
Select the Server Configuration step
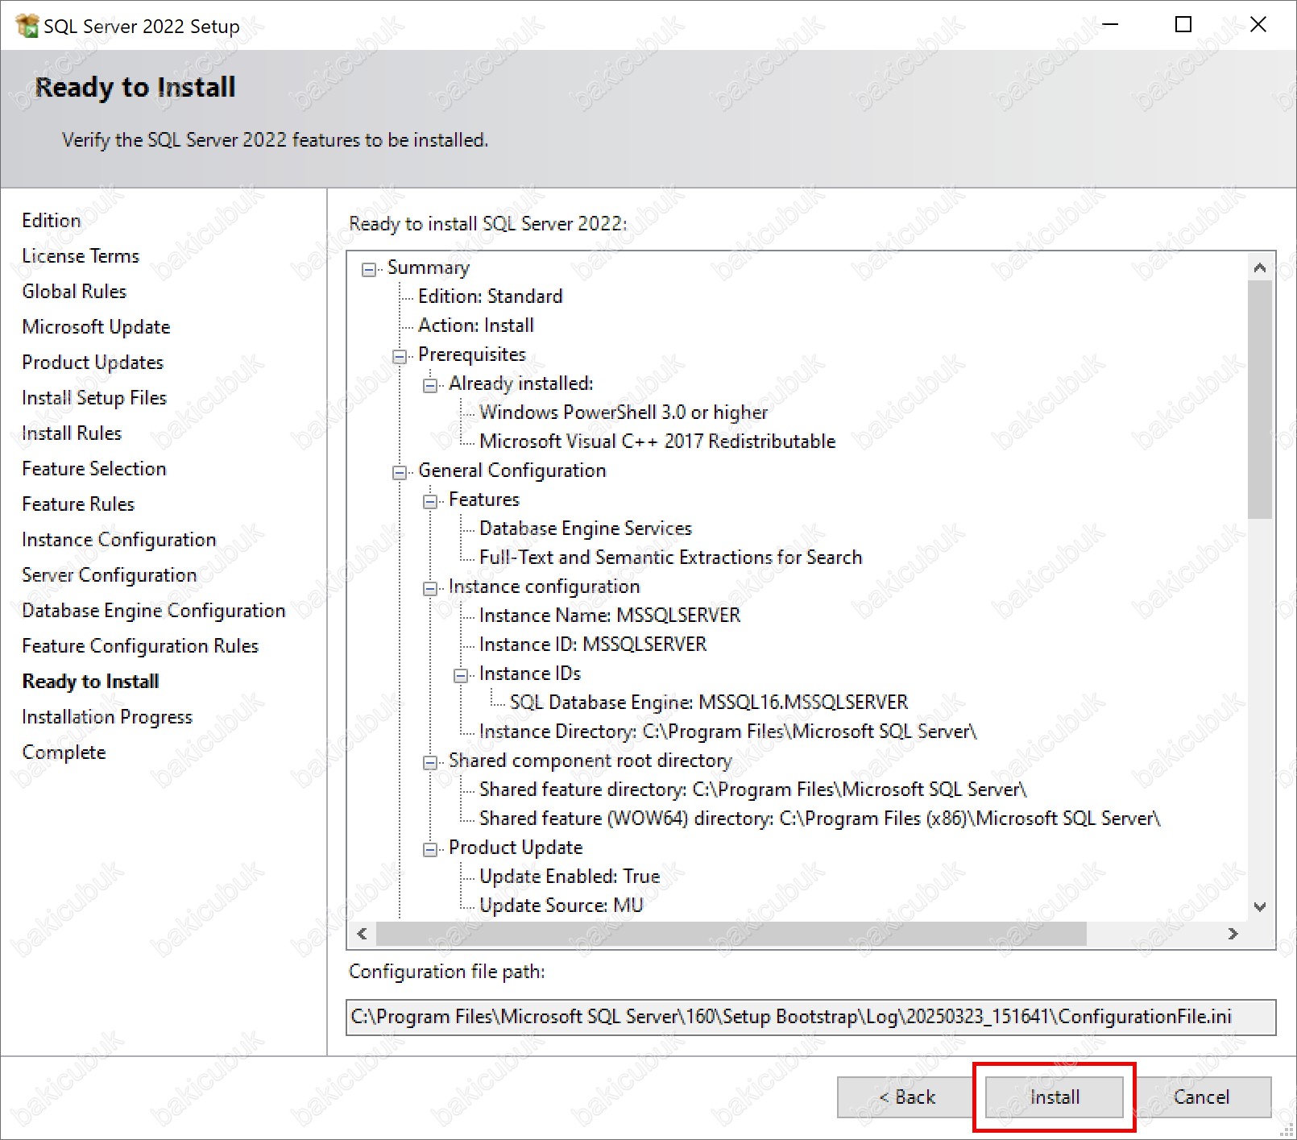[x=110, y=575]
